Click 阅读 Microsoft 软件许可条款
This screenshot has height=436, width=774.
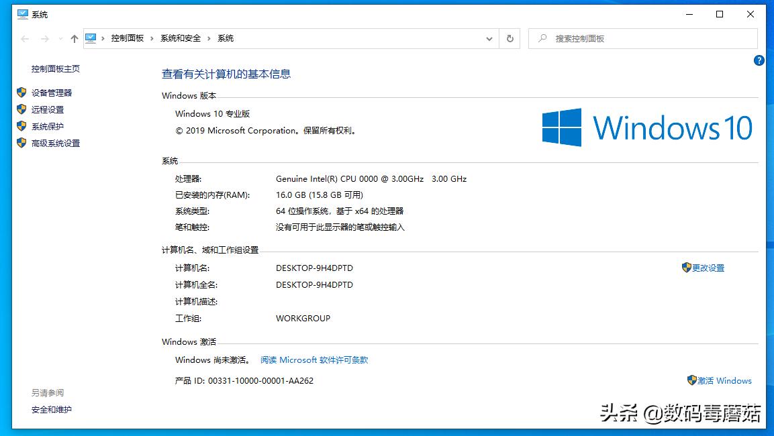tap(313, 360)
